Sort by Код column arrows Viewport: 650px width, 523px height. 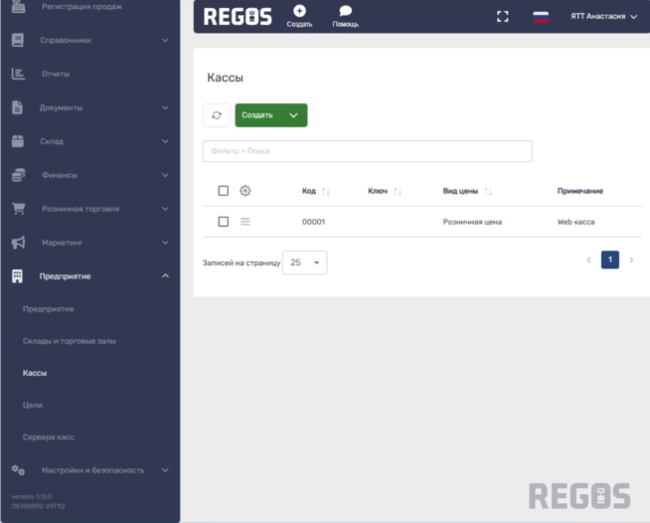[326, 191]
